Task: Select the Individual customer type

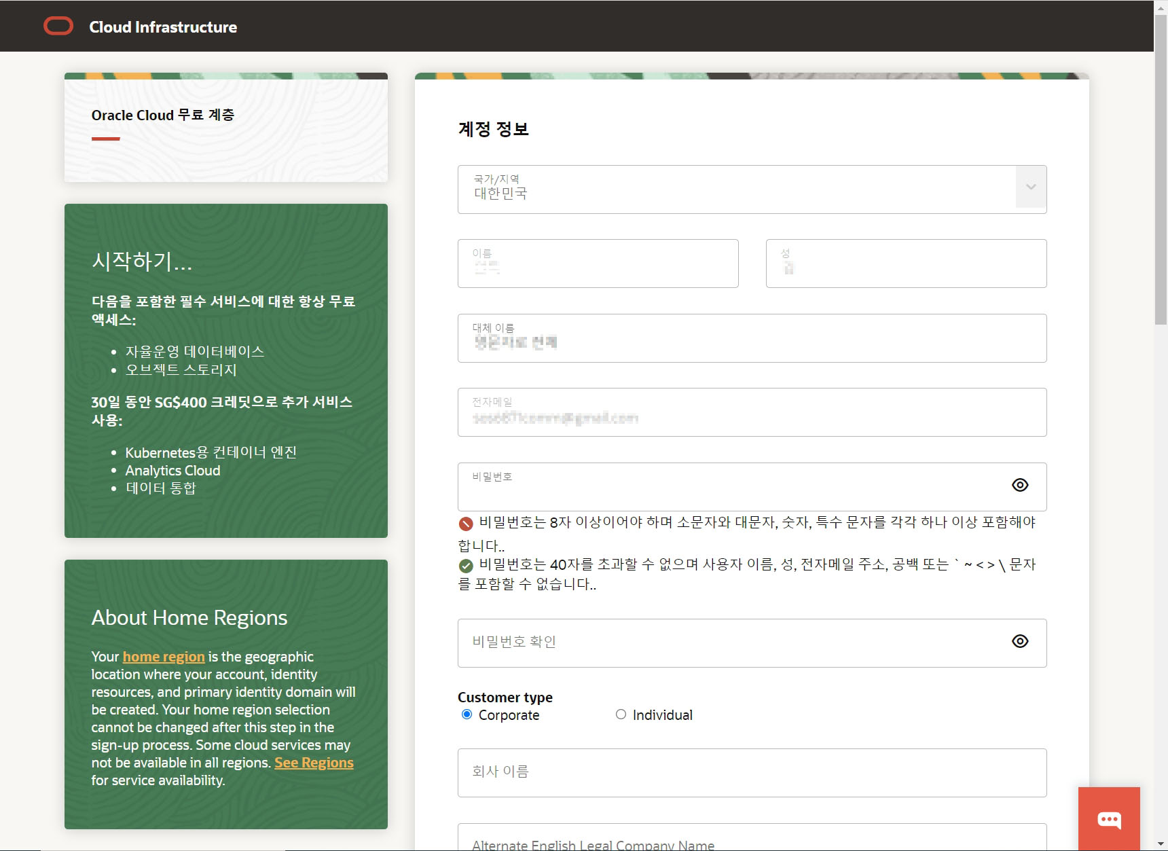Action: point(621,714)
